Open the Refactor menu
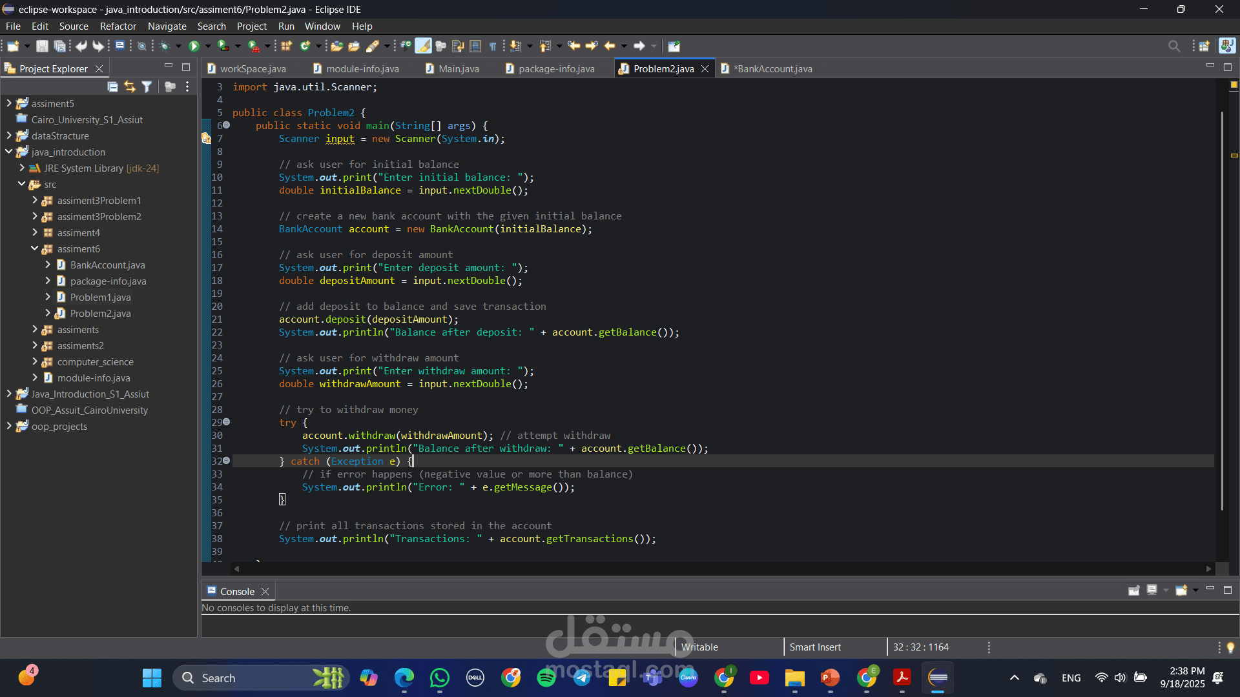This screenshot has width=1240, height=697. pyautogui.click(x=118, y=26)
